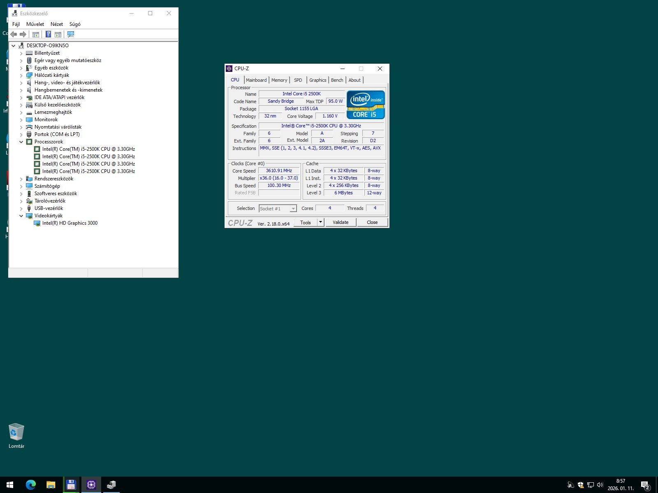658x493 pixels.
Task: Click the Tools button in CPU-Z
Action: pos(306,222)
